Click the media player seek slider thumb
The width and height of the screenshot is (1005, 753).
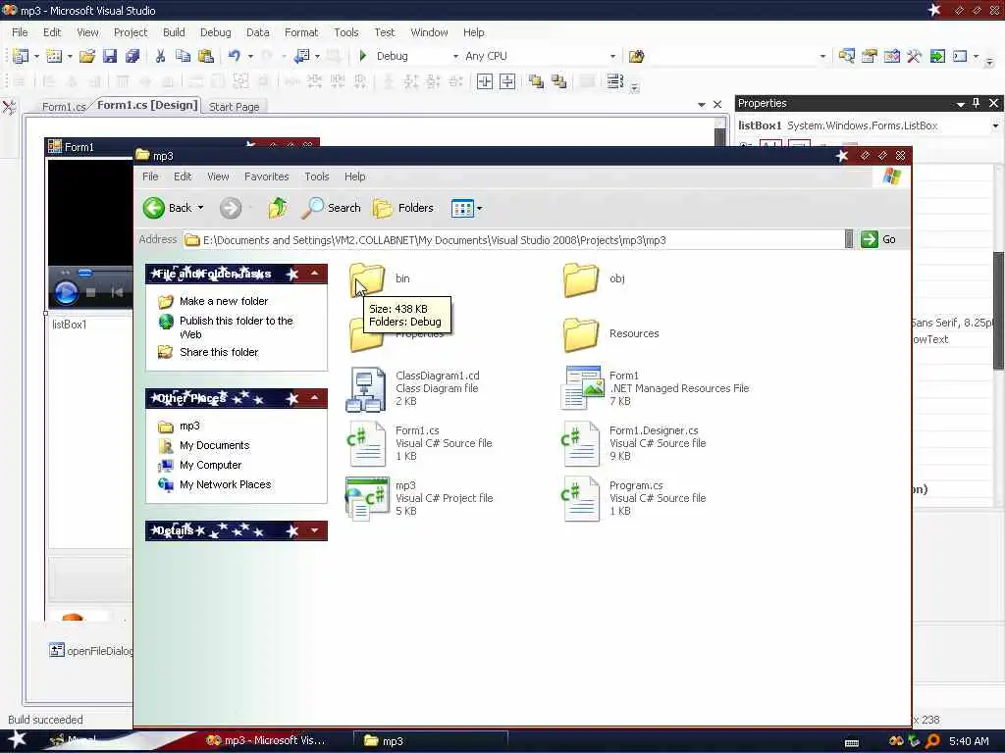[x=84, y=273]
